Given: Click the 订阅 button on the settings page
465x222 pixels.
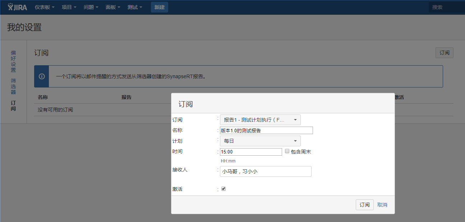Looking at the screenshot, I should 445,53.
